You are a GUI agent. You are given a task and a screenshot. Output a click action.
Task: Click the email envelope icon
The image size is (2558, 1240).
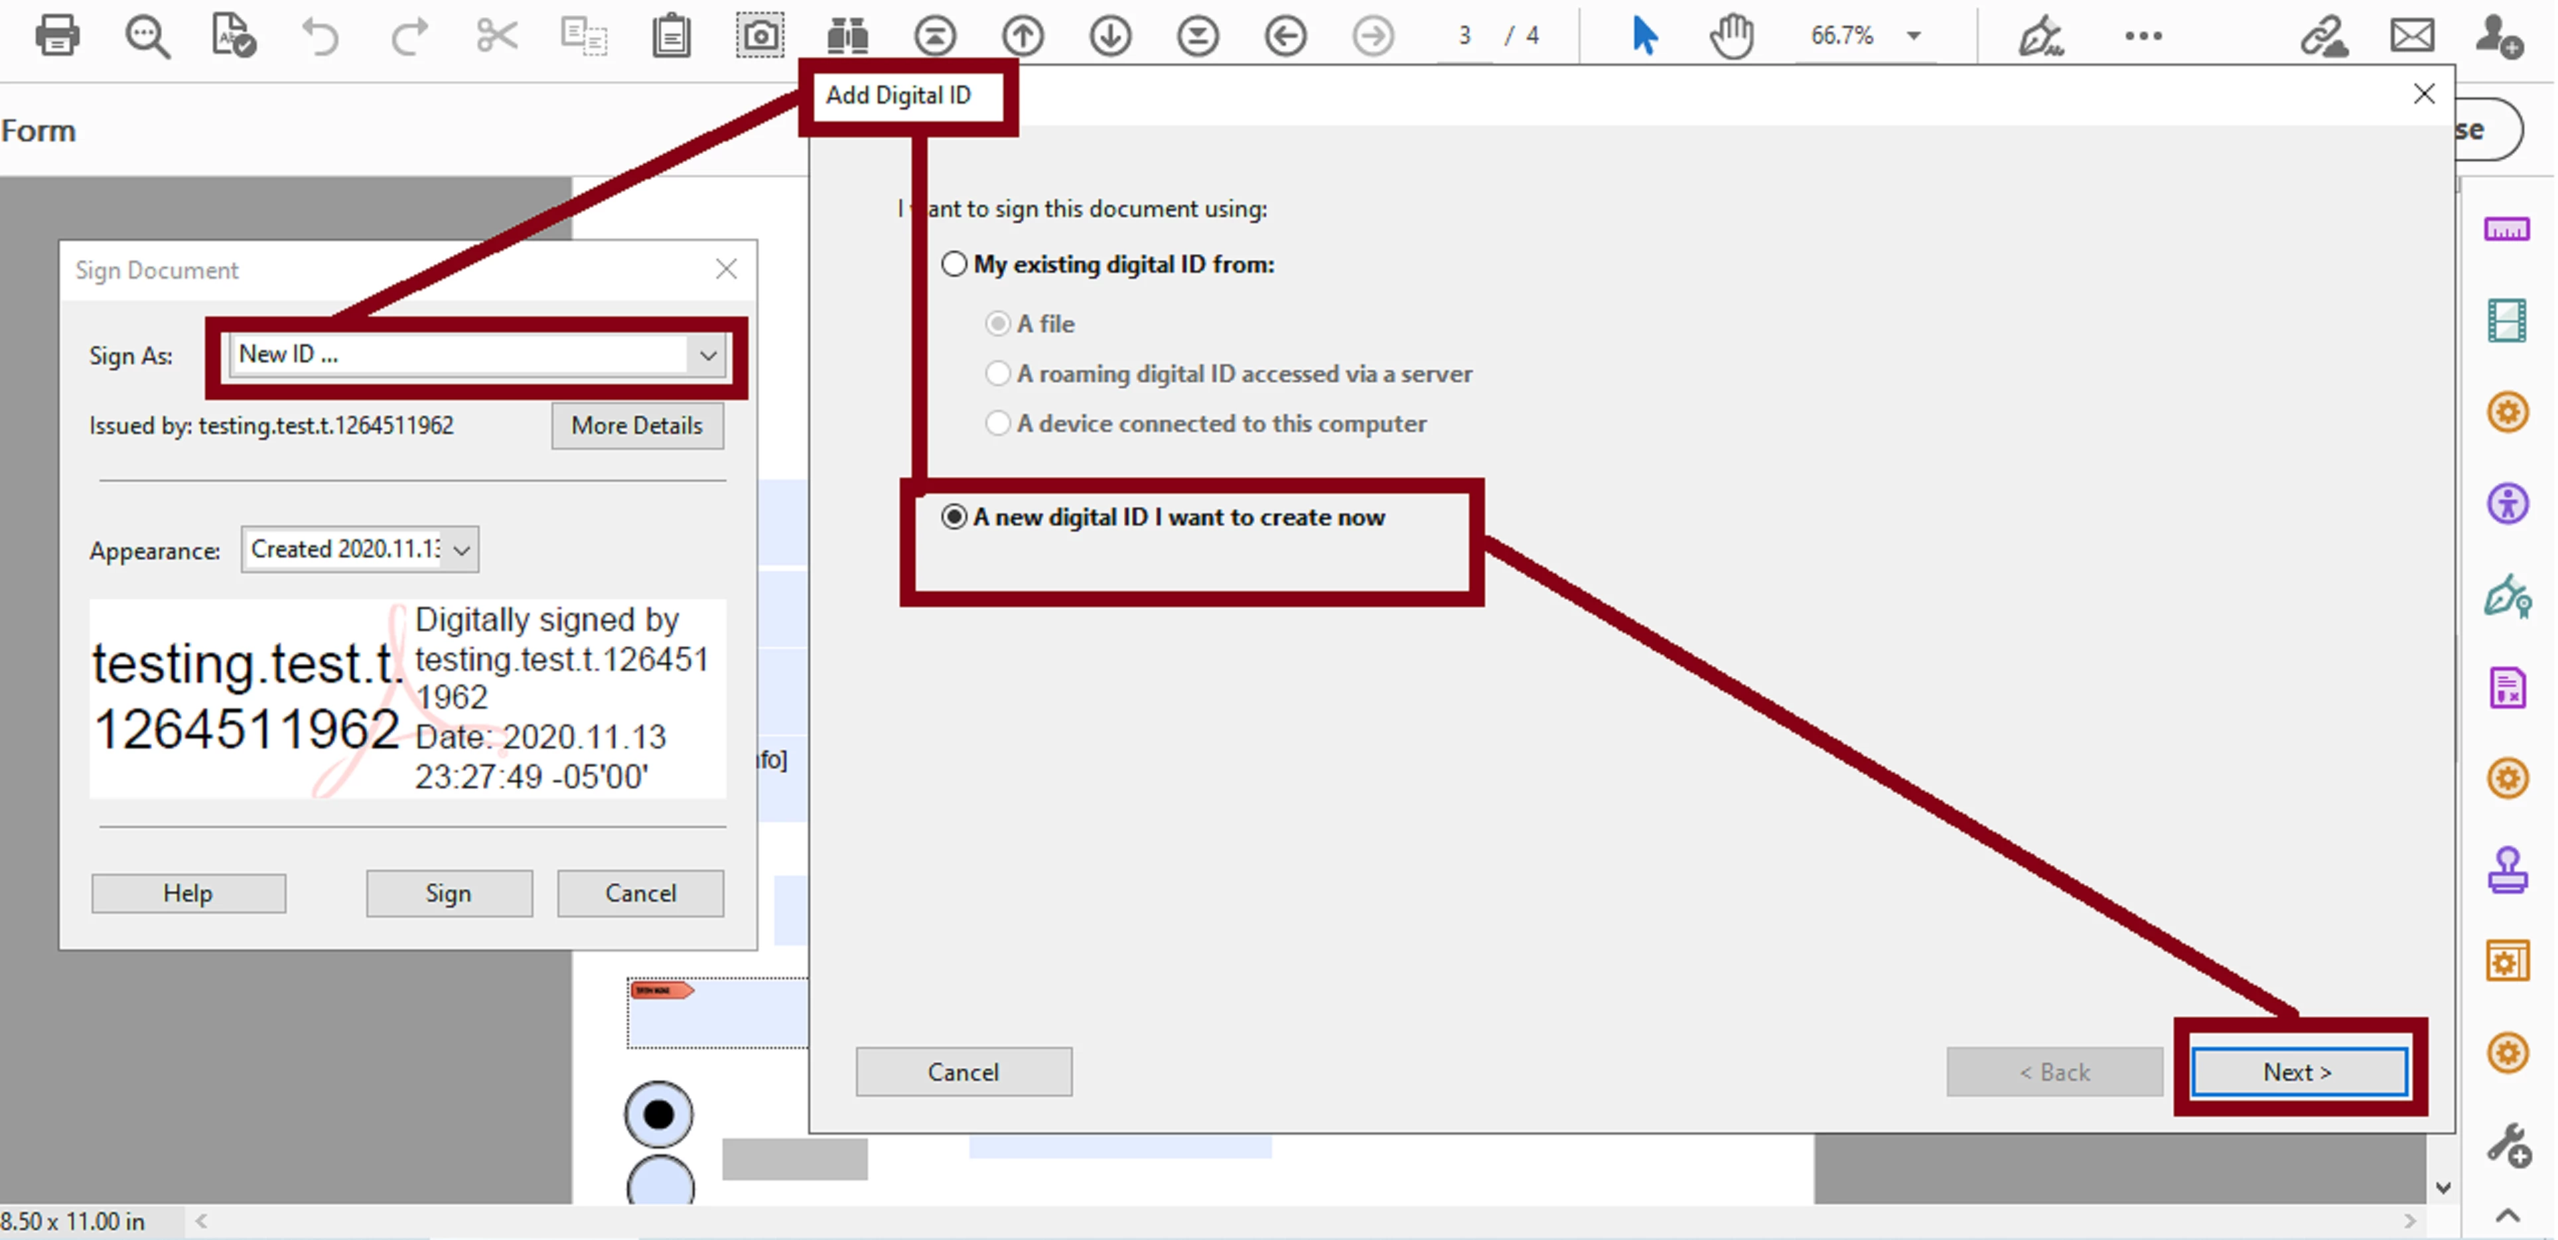point(2411,36)
